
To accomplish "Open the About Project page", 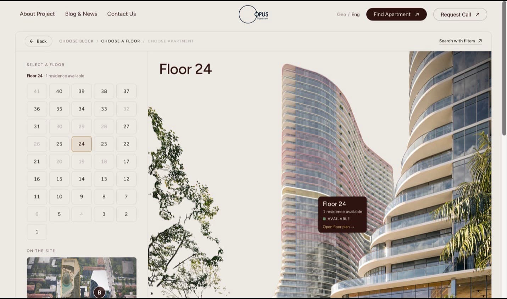I will click(37, 14).
